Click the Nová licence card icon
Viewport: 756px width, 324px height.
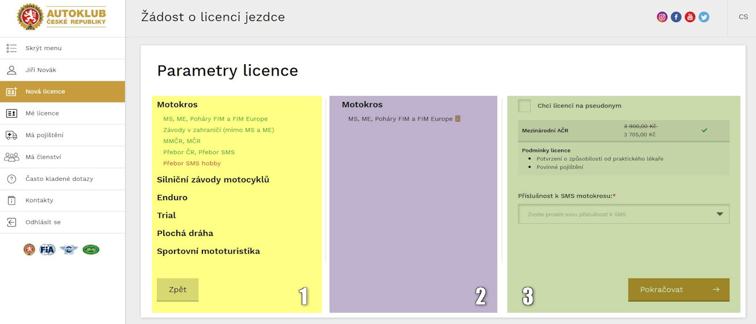click(11, 92)
